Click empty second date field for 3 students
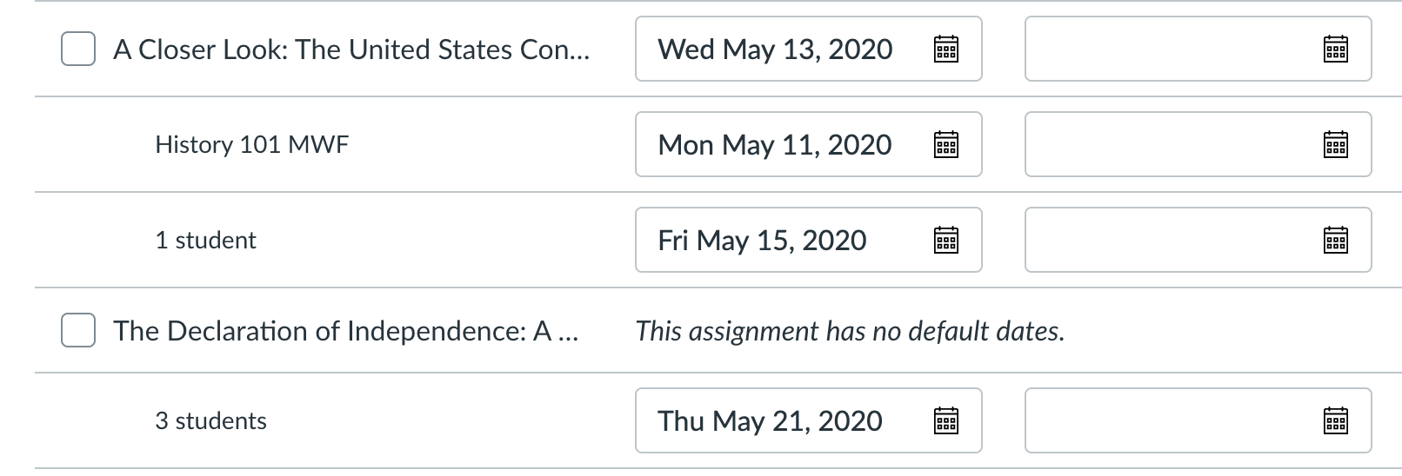Viewport: 1402px width, 476px height. pyautogui.click(x=1170, y=421)
